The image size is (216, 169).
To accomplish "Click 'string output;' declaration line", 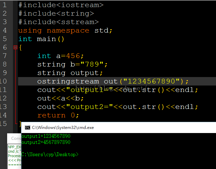I will pyautogui.click(x=70, y=73).
